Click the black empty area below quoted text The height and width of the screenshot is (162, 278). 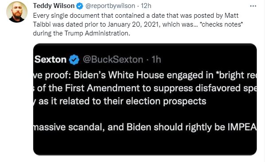pyautogui.click(x=145, y=144)
